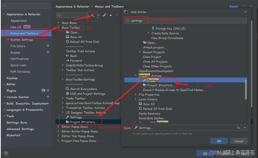Select the Invalidate Caches action
258x158 pixels.
152,118
